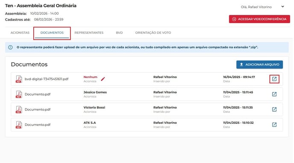
Task: Click file name bvd-digital-73475451611.pdf
Action: [x=47, y=79]
